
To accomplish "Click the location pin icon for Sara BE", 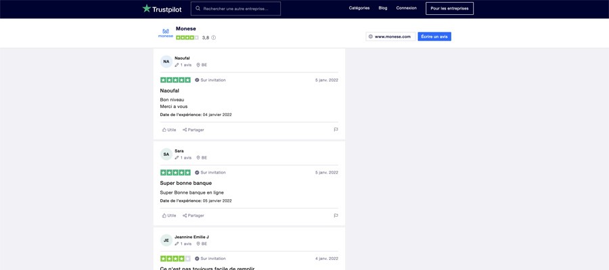I will (198, 158).
